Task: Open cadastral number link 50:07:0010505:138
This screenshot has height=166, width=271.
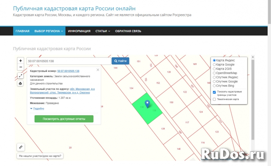Action: (68, 71)
